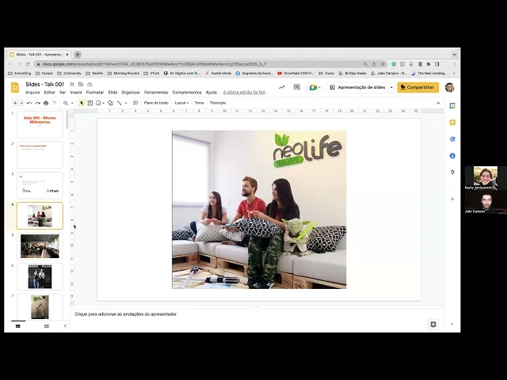Screen dimensions: 507x380
Task: Open a new browser tab
Action: (78, 55)
